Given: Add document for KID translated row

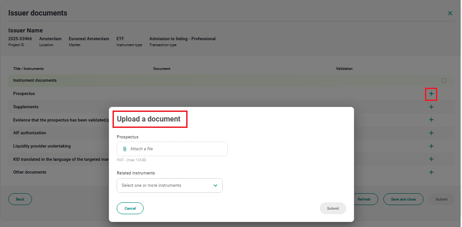Looking at the screenshot, I should pos(431,159).
